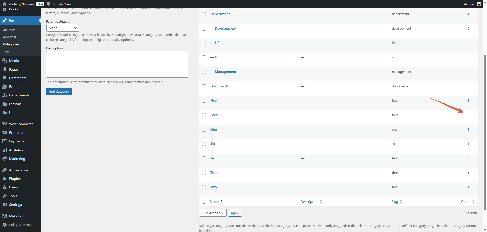Expand the Bulk actions dropdown

coord(213,213)
